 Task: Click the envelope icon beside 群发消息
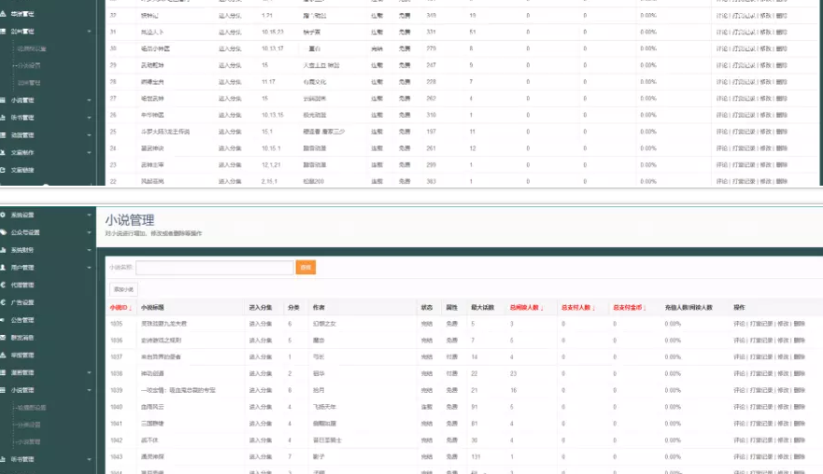4,338
